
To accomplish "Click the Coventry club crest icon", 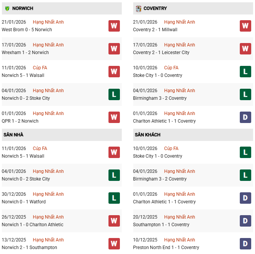I will point(138,8).
